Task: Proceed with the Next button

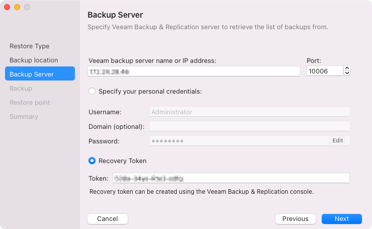Action: (342, 219)
